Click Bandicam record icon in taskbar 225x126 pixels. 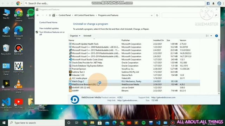(173, 123)
